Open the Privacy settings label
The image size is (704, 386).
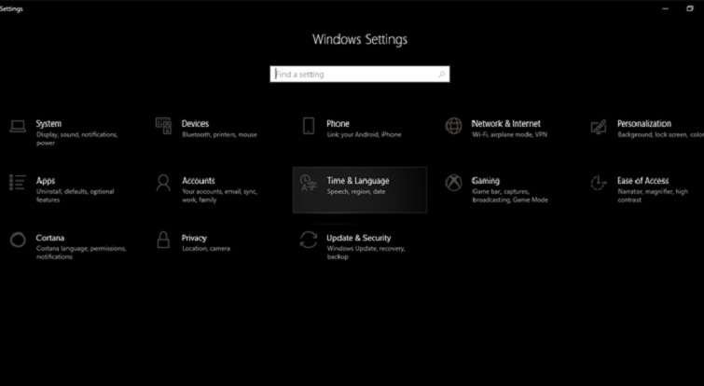[x=194, y=238]
